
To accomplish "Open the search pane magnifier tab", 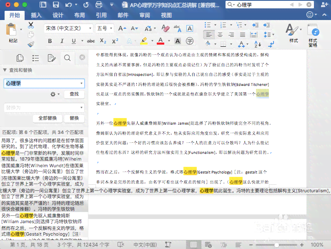I will pos(68,58).
